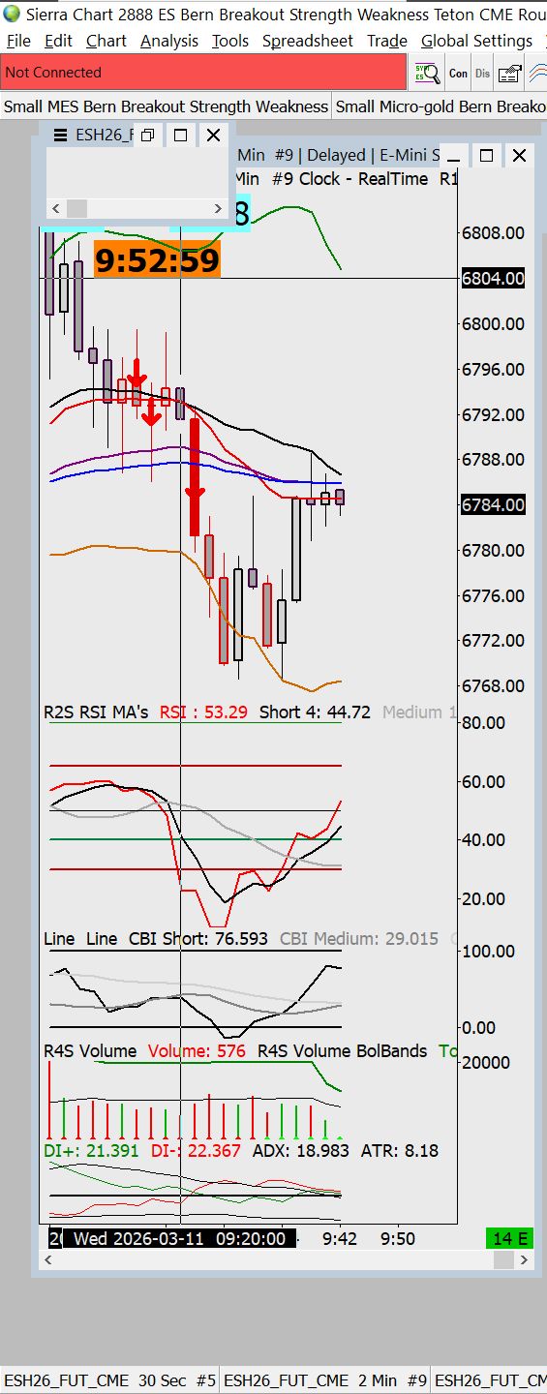Open the Trade menu

coord(387,41)
